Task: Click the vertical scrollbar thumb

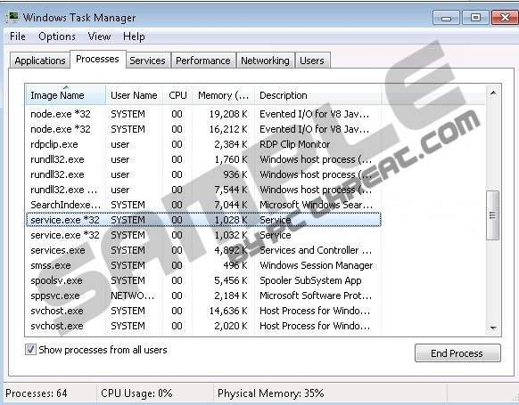Action: (x=493, y=215)
